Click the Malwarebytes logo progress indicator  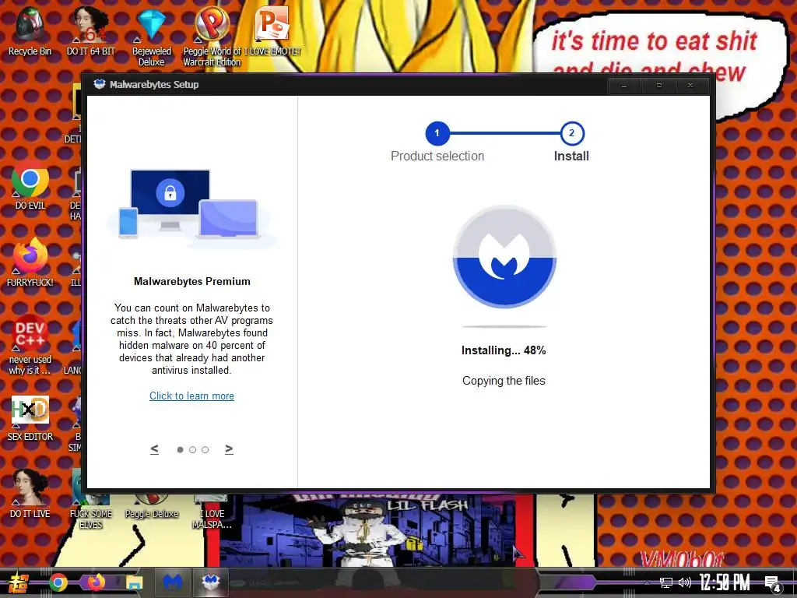pos(504,256)
